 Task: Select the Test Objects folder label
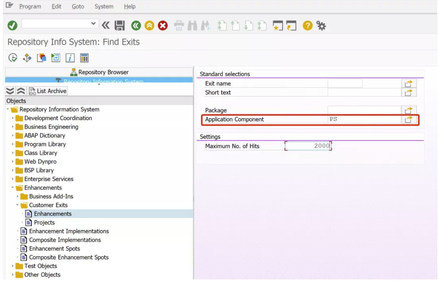(x=41, y=266)
